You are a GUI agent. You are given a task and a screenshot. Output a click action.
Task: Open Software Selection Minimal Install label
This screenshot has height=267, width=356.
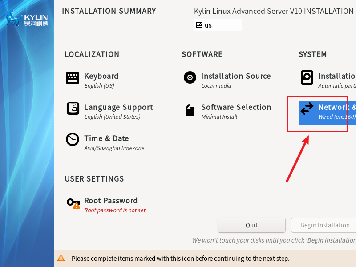[x=219, y=117]
